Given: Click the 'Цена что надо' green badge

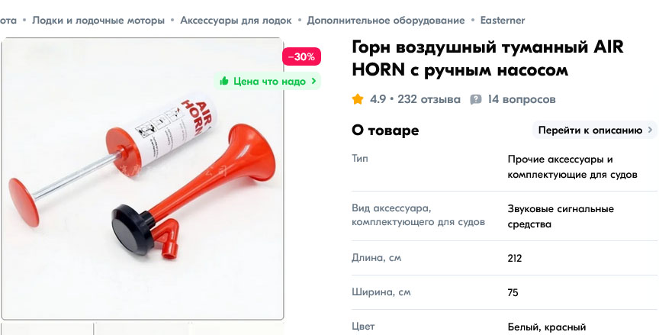Looking at the screenshot, I should click(x=267, y=81).
